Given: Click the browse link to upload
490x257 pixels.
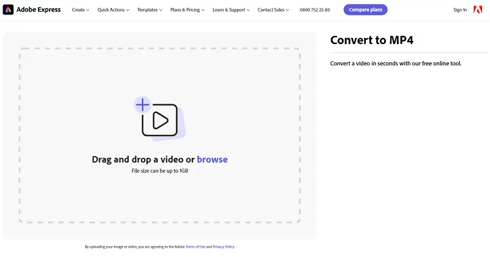Looking at the screenshot, I should tap(212, 159).
